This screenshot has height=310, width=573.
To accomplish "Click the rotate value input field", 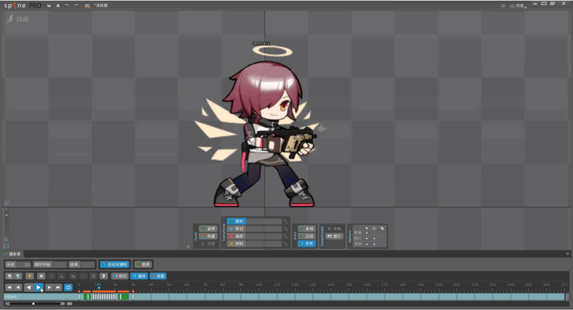I will [x=264, y=221].
